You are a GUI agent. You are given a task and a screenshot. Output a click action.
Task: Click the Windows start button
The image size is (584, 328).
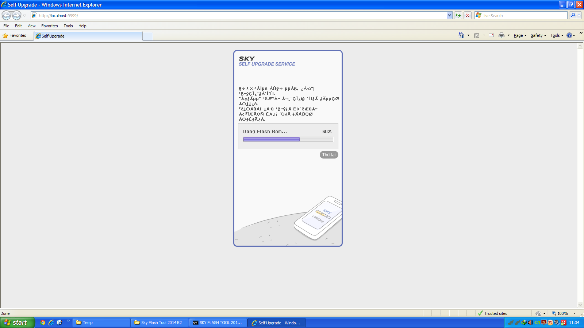click(x=17, y=323)
